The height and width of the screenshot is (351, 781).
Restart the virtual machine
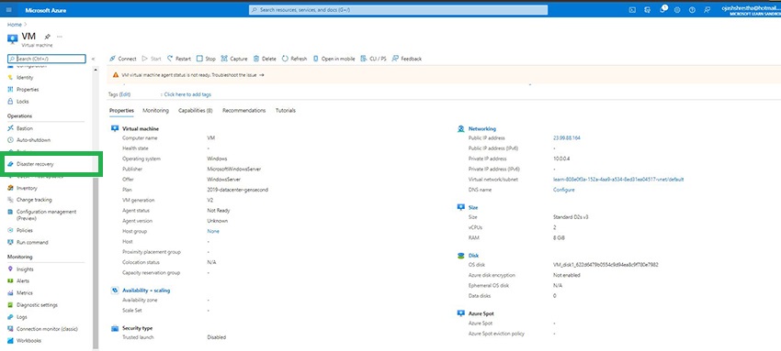pos(179,59)
